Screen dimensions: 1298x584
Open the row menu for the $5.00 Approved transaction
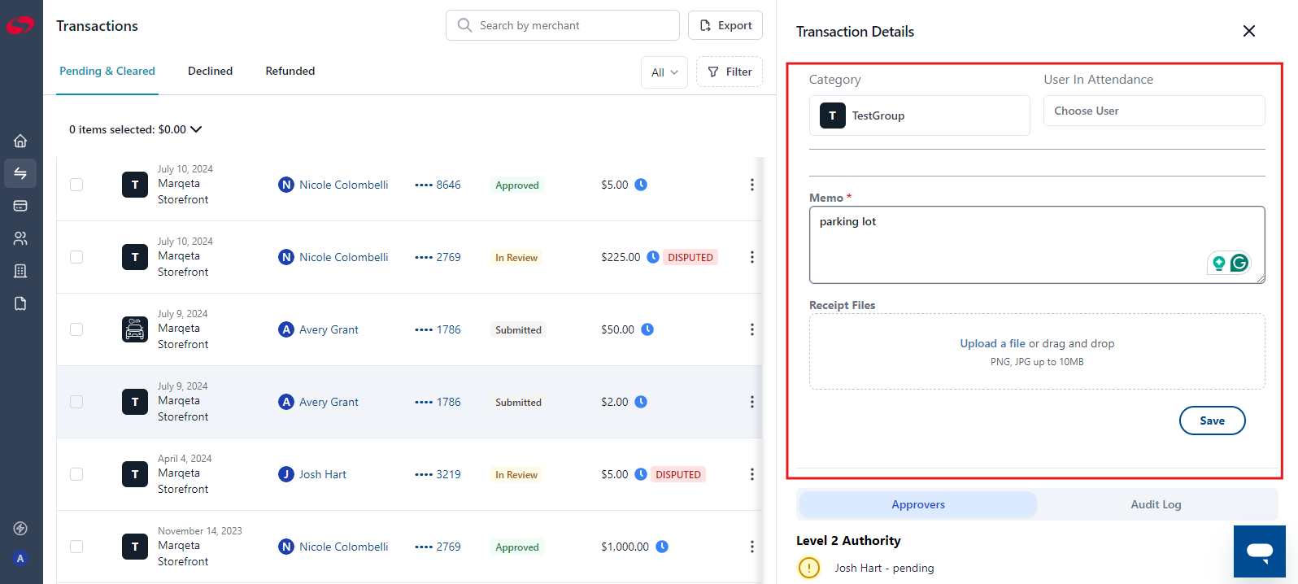(x=751, y=185)
